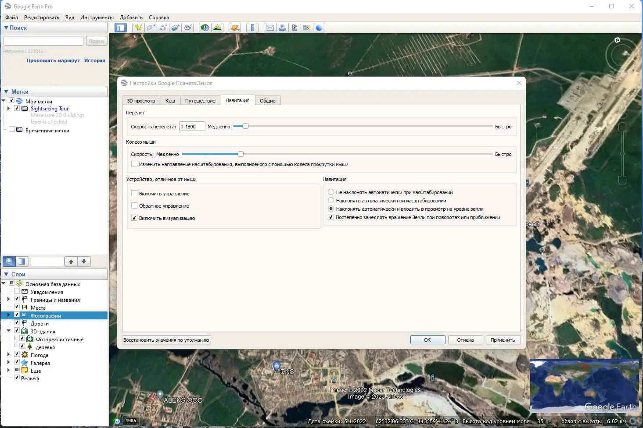This screenshot has height=428, width=643.
Task: Toggle the sidebar panel button
Action: point(121,28)
